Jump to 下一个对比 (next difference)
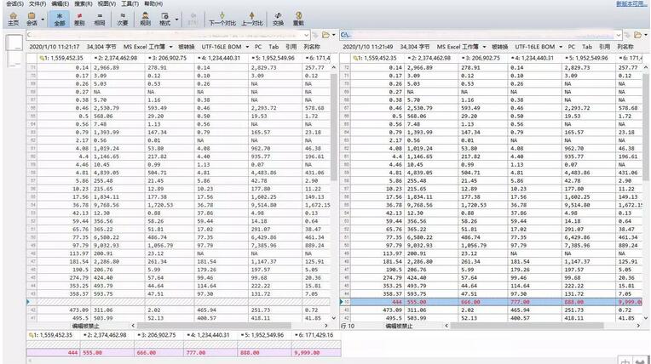Image resolution: width=651 pixels, height=364 pixels. tap(222, 18)
